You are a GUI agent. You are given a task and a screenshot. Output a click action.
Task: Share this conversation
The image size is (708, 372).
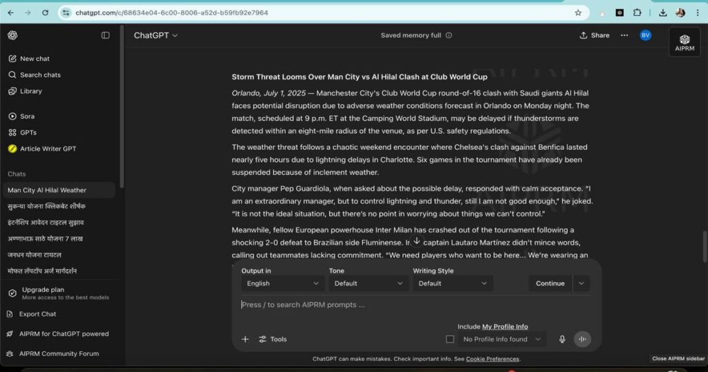click(594, 35)
